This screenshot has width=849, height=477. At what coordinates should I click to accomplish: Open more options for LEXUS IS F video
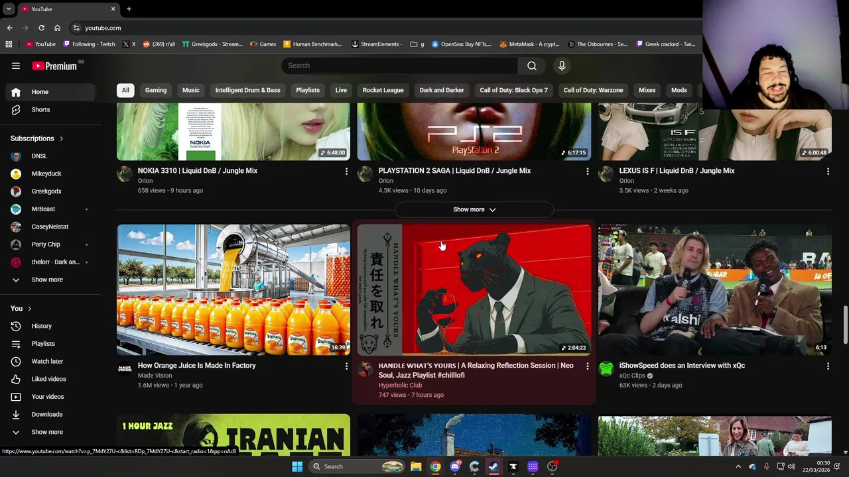click(x=828, y=172)
